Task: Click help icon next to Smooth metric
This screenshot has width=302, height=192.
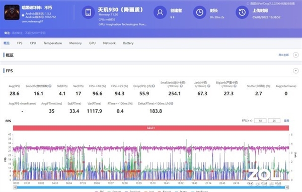Action: click(50, 86)
